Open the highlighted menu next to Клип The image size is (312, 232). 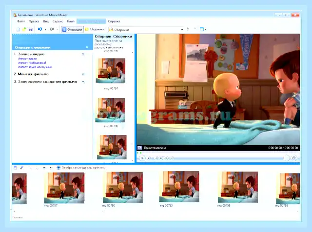point(91,21)
